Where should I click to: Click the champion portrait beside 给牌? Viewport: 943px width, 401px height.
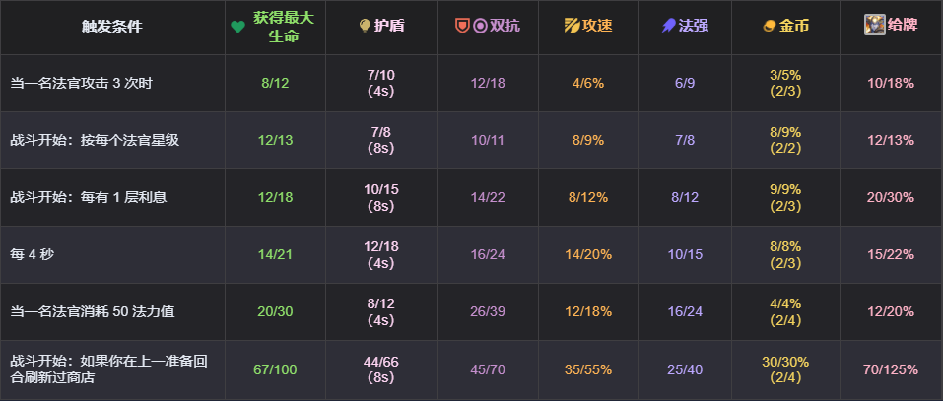(874, 25)
